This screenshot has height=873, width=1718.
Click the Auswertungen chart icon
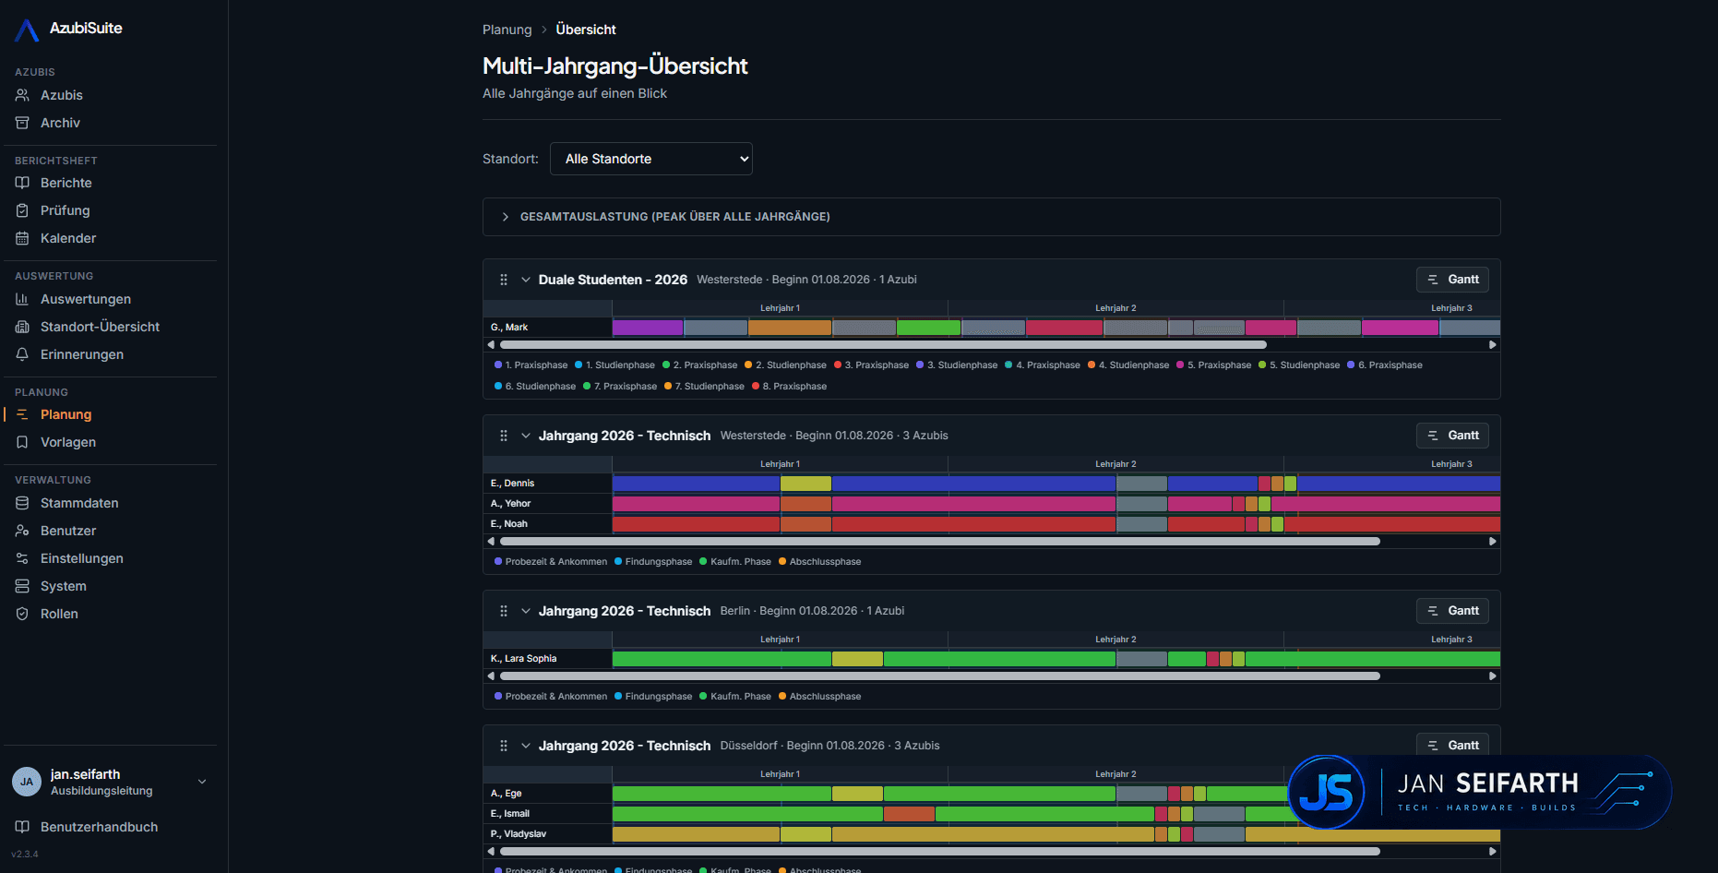[x=22, y=299]
